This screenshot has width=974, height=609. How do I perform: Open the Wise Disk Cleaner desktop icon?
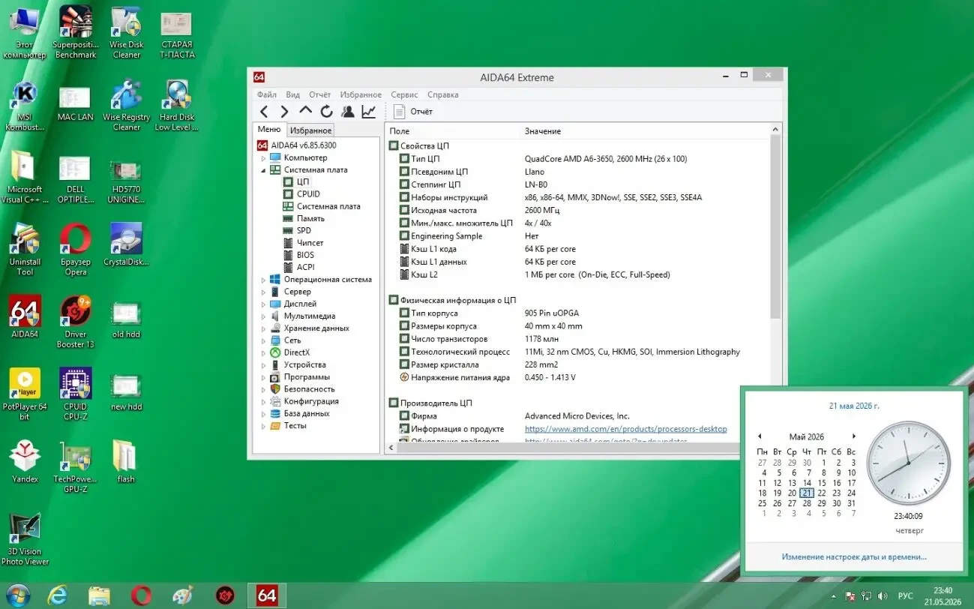127,32
